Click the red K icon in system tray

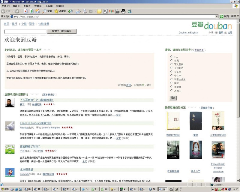(226, 189)
